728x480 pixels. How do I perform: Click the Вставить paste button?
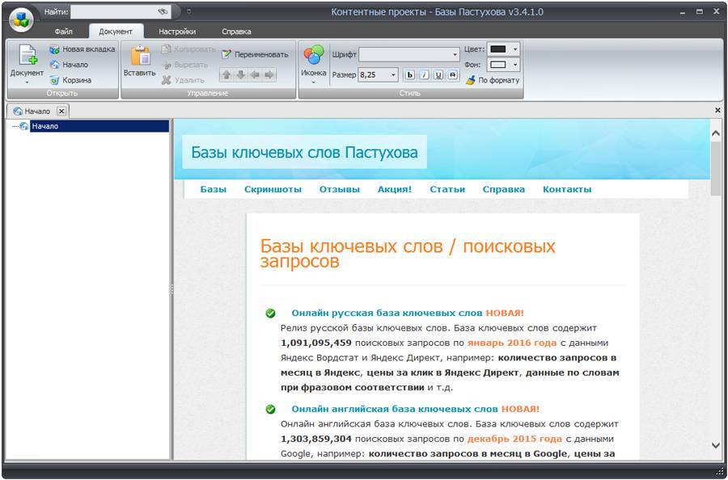click(139, 61)
